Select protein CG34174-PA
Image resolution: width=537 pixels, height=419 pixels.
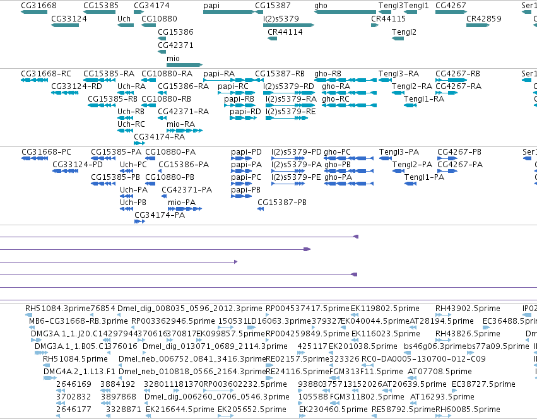click(160, 215)
